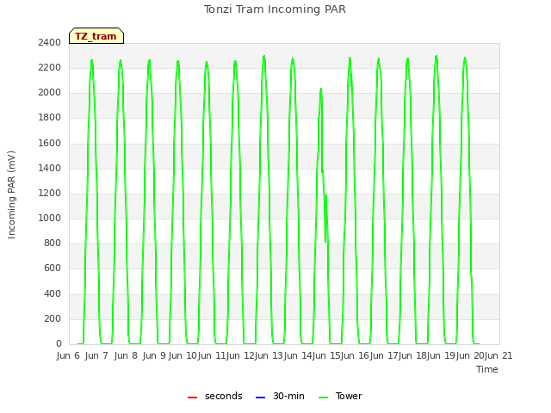The height and width of the screenshot is (413, 551).
Task: Click the Jun 11 x-axis date
Action: click(212, 355)
